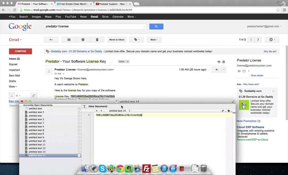
Task: Click chat bubble icon under Predator License contact
Action: 239,71
